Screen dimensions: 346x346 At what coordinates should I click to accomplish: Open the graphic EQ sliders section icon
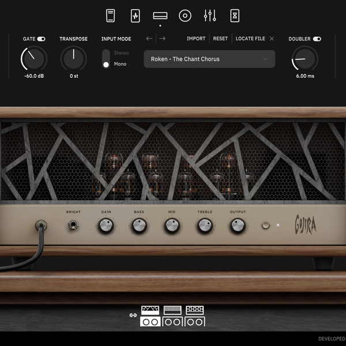210,16
